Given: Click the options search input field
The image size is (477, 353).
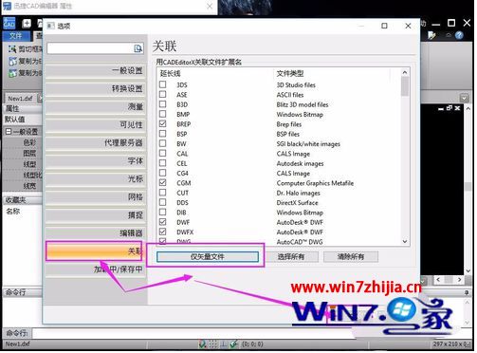Looking at the screenshot, I should pyautogui.click(x=91, y=48).
